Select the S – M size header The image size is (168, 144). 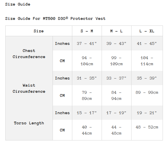(87, 31)
